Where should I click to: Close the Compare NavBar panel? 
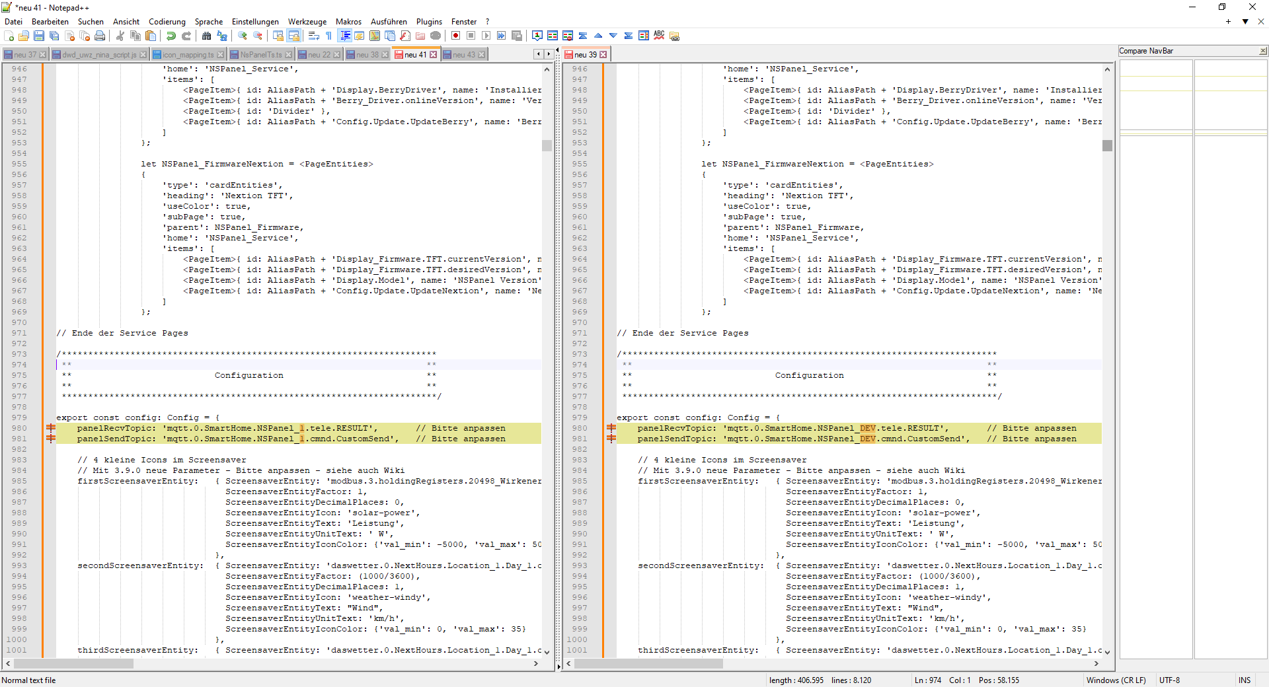[x=1263, y=51]
